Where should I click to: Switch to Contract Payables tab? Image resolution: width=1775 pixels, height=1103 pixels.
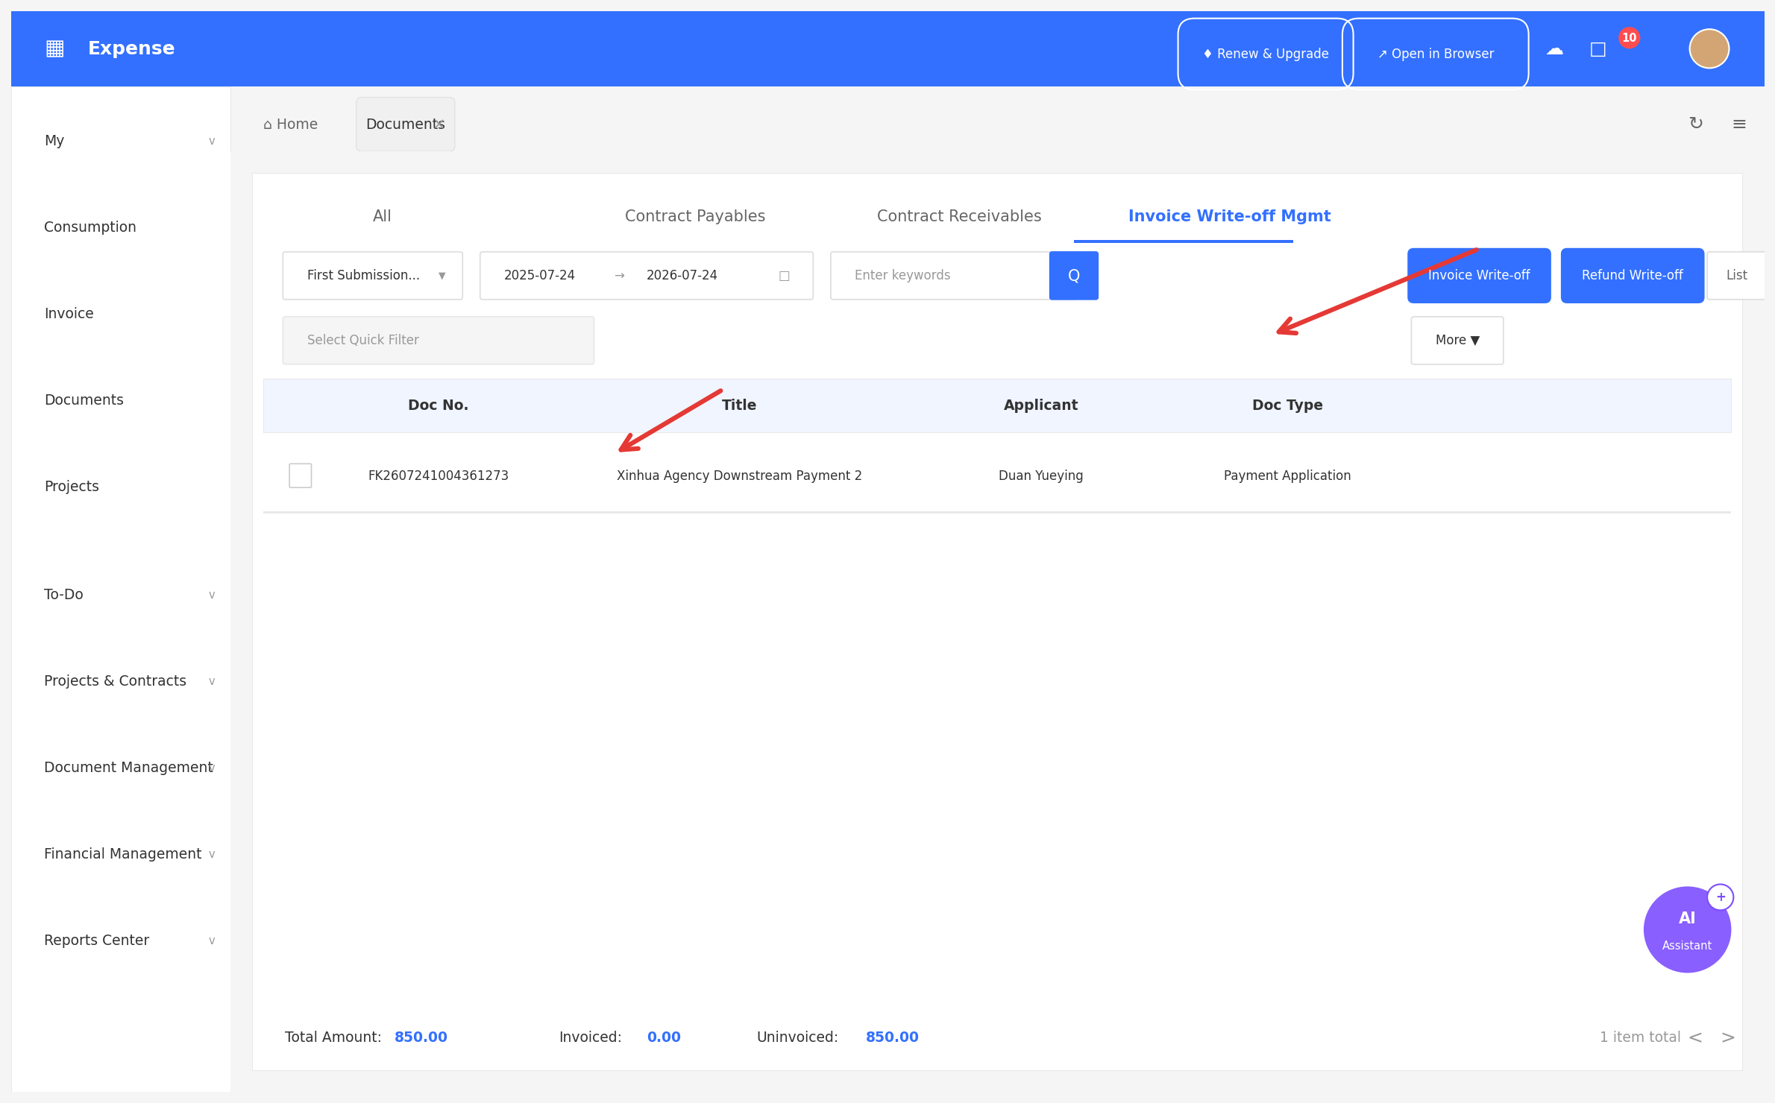pos(694,216)
